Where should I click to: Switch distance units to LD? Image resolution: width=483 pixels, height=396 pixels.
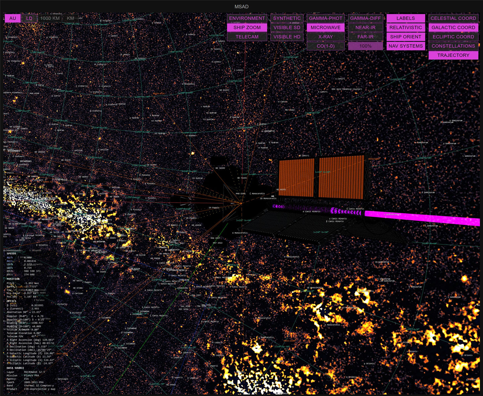pos(29,18)
